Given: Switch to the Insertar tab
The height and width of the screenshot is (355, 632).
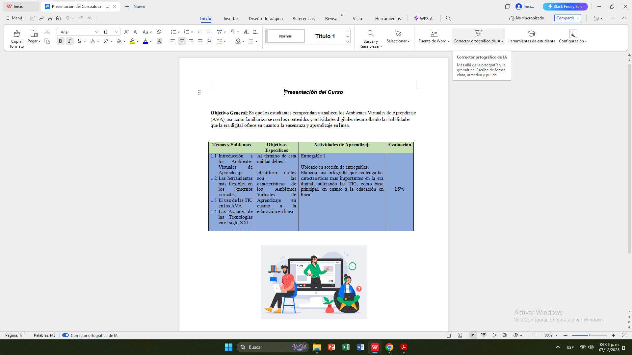Looking at the screenshot, I should [x=231, y=18].
